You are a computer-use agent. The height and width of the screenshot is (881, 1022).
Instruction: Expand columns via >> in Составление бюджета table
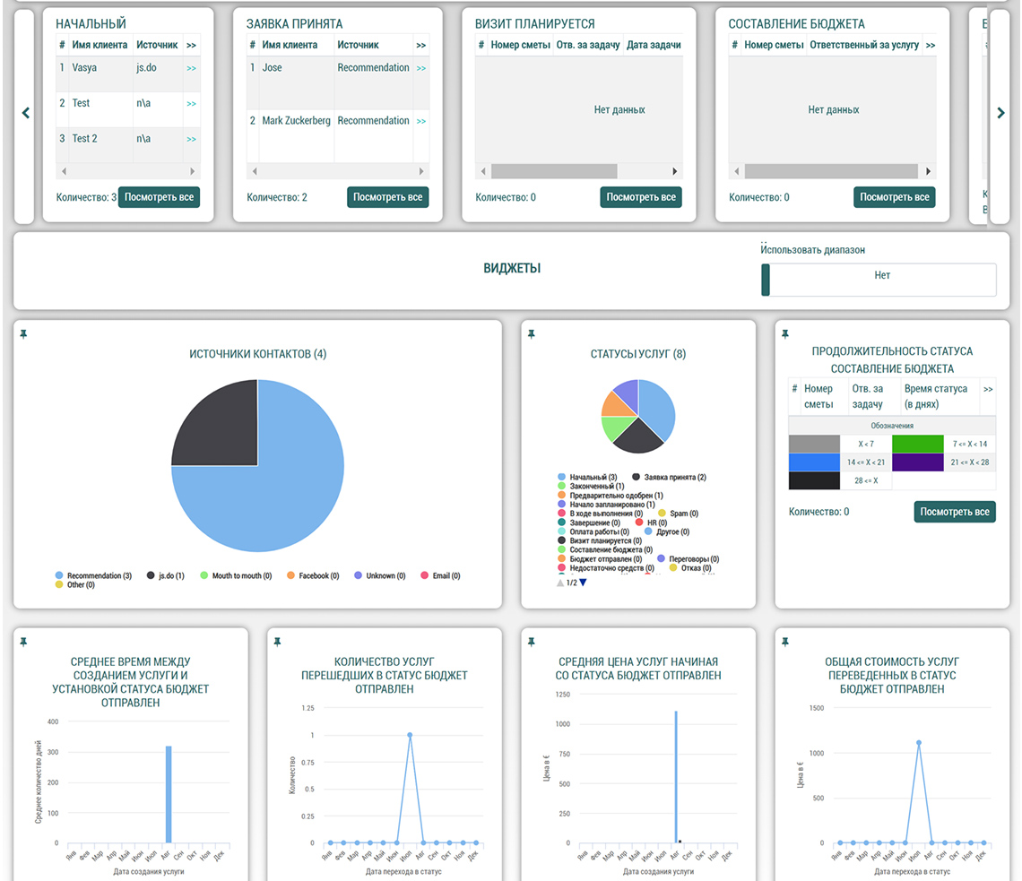(930, 45)
